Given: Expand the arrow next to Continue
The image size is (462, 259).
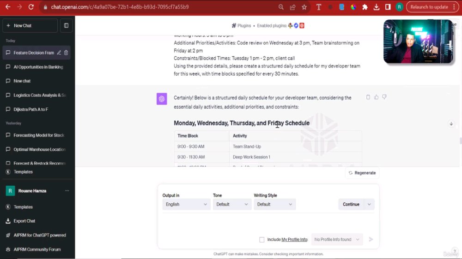Looking at the screenshot, I should 369,204.
